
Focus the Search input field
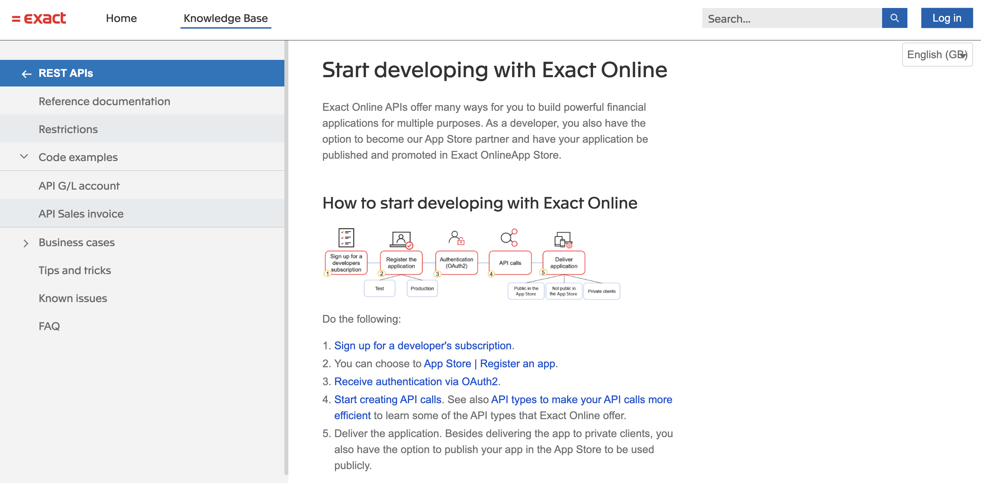[792, 18]
